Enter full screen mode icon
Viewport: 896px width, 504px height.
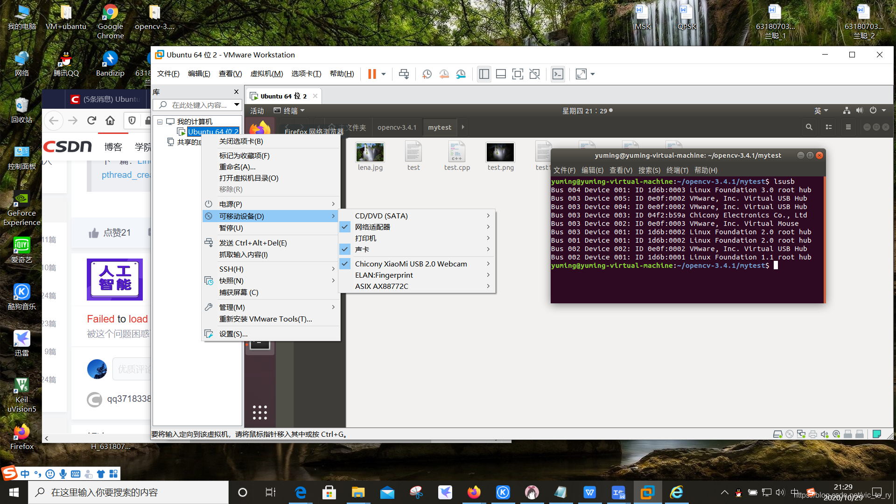pyautogui.click(x=518, y=74)
